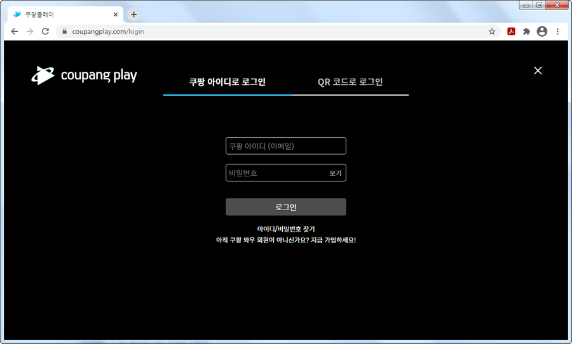Click the padlock site info icon
Viewport: 572px width, 344px height.
pos(65,31)
